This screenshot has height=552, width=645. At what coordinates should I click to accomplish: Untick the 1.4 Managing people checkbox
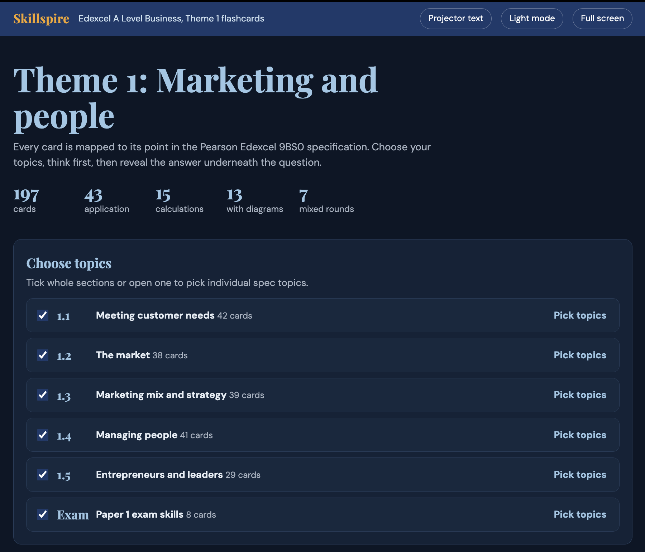pyautogui.click(x=43, y=435)
